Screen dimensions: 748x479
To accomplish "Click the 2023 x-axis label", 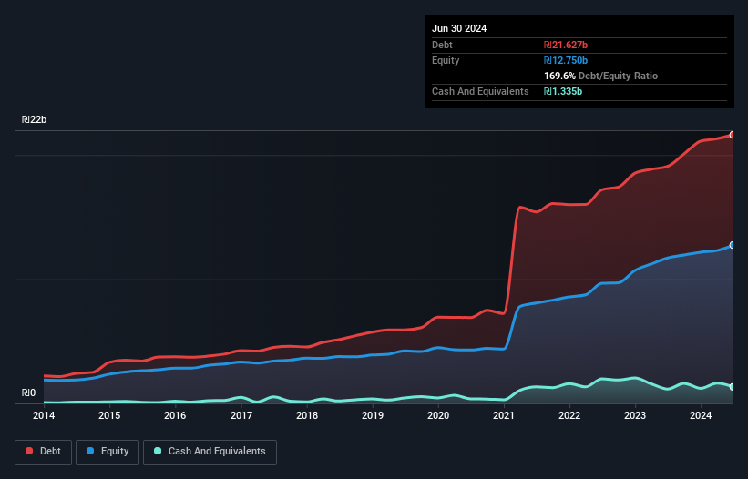I will [x=635, y=415].
